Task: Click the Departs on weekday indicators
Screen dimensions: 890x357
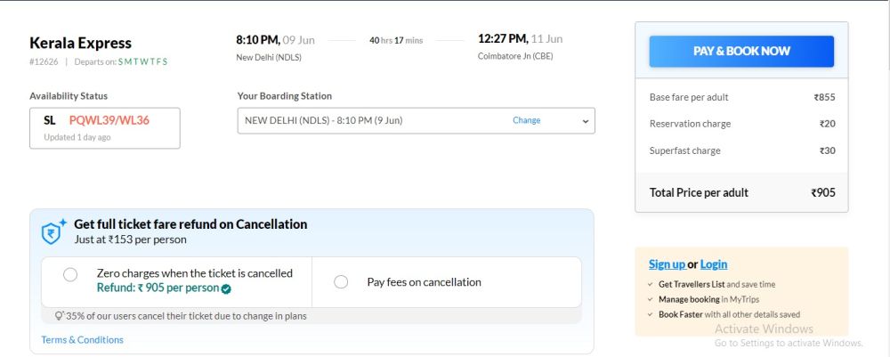Action: point(142,61)
